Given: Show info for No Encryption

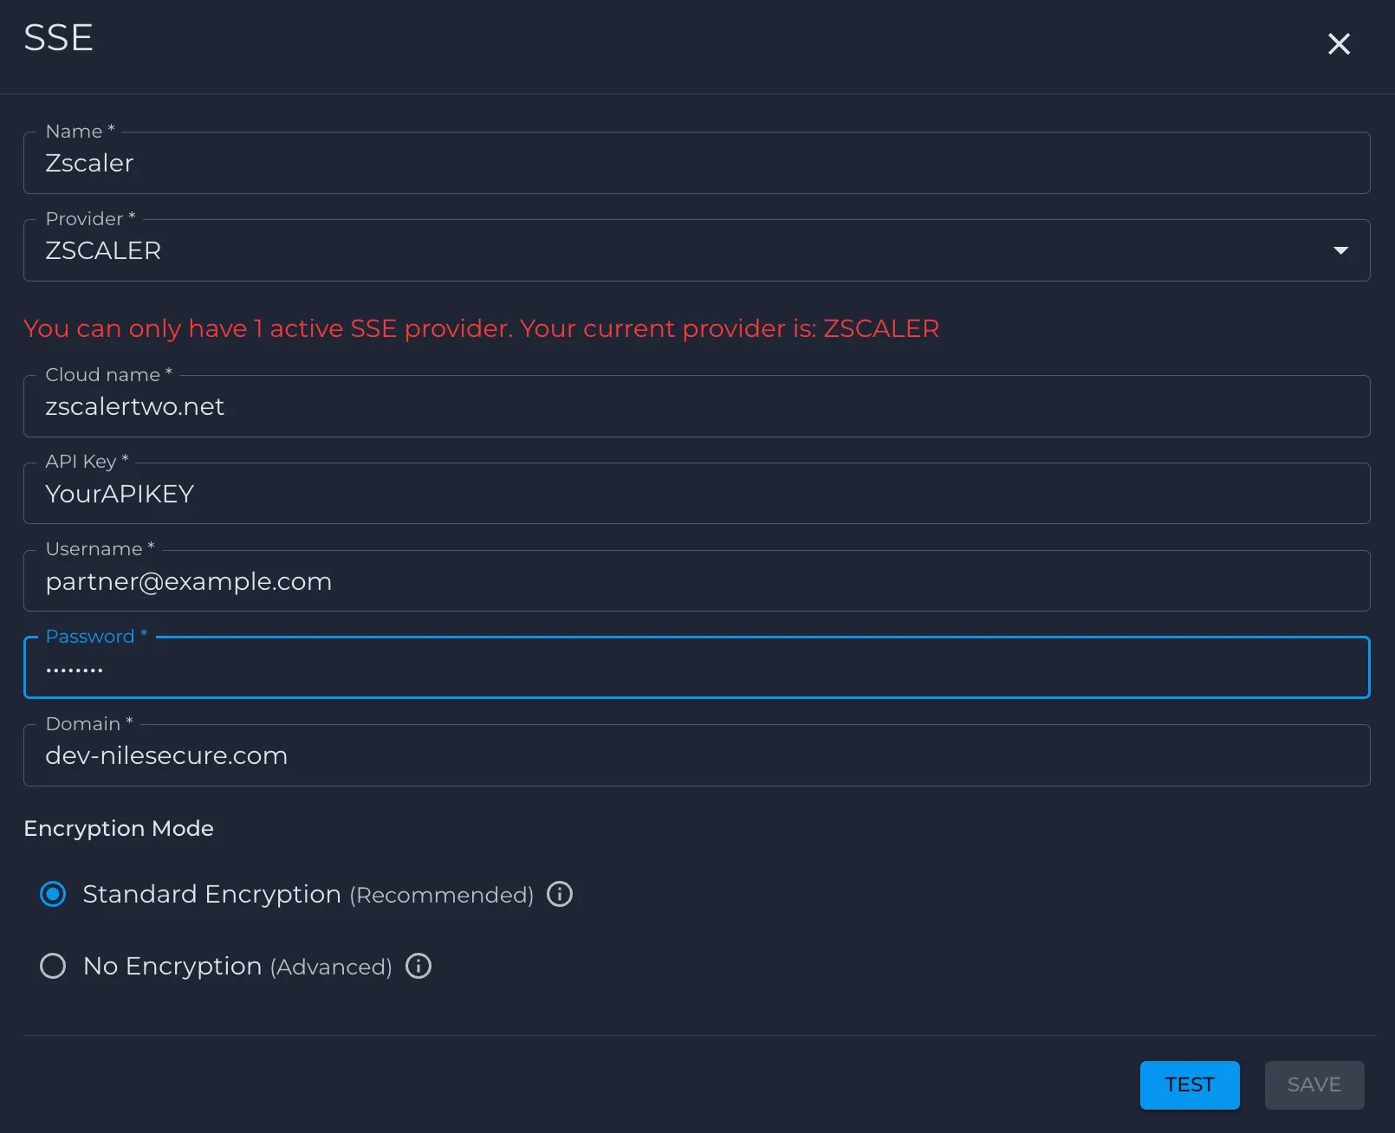Looking at the screenshot, I should coord(418,966).
